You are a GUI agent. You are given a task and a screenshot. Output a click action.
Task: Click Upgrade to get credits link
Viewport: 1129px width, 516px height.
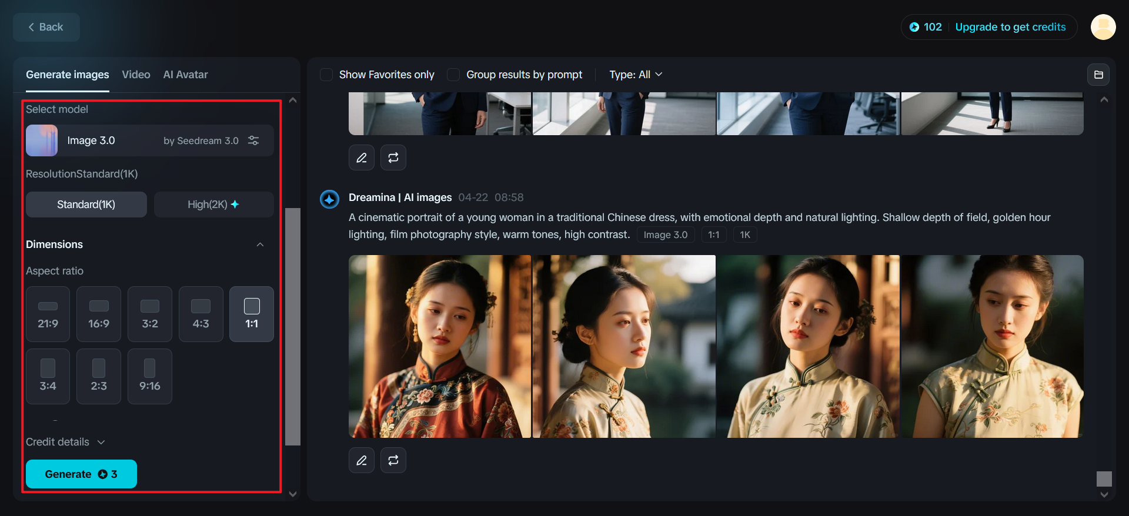[1010, 27]
